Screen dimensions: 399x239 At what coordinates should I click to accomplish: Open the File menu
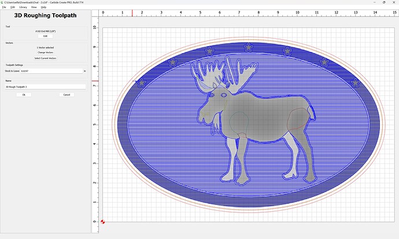coord(4,7)
